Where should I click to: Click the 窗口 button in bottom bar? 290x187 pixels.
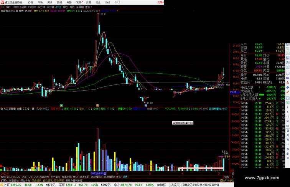pos(9,177)
